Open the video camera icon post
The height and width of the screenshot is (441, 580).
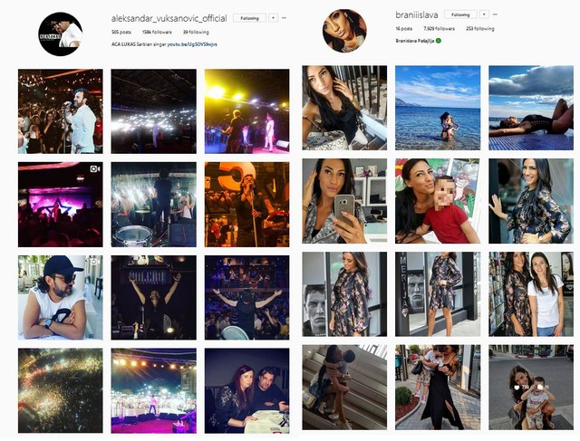pos(61,205)
